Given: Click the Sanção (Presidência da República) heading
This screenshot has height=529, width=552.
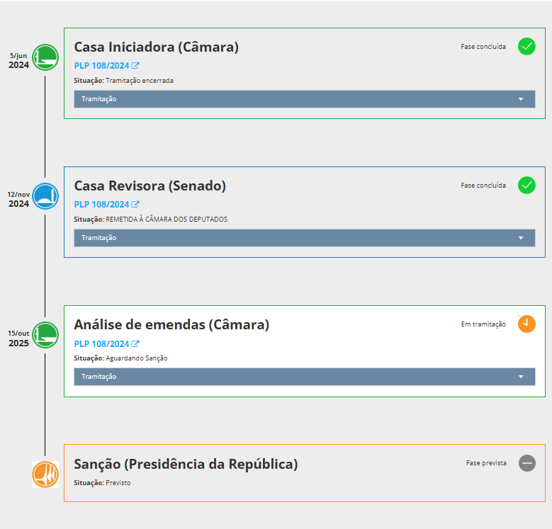Looking at the screenshot, I should click(x=186, y=465).
